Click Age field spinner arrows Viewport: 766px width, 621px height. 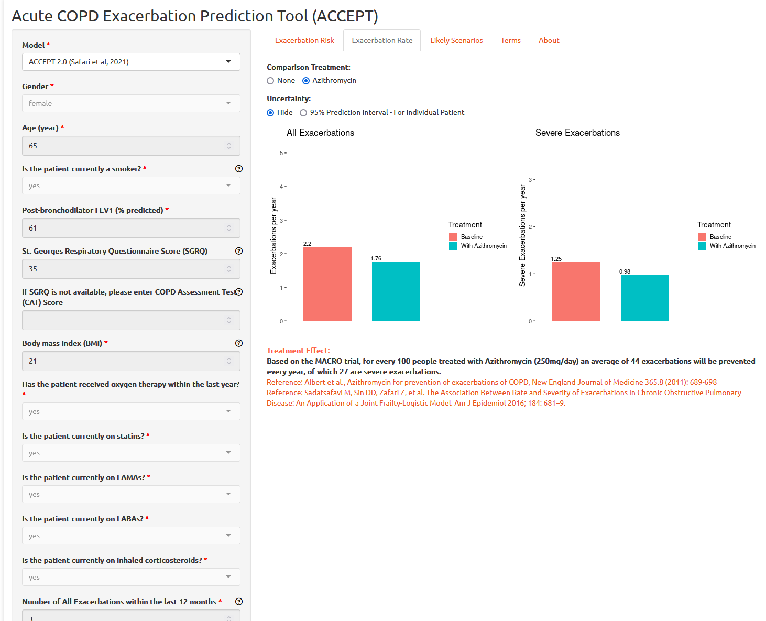point(229,146)
